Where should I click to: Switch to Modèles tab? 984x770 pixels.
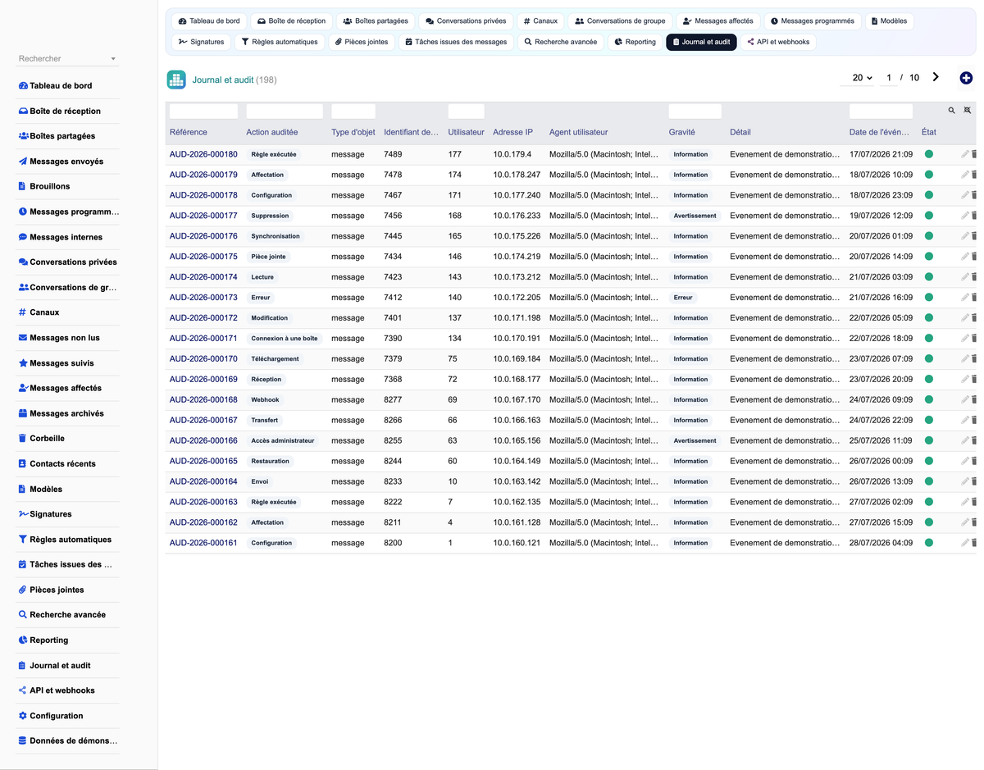tap(889, 21)
